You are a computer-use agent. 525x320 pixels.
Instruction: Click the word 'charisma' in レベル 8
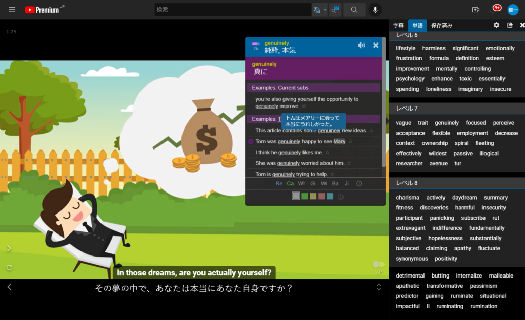[x=408, y=198]
